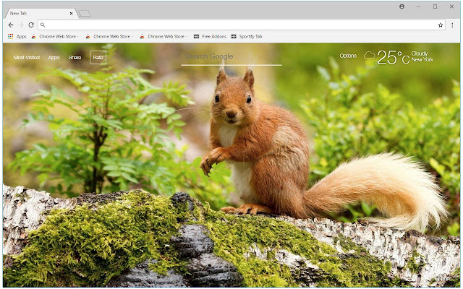Open the third Chrome Web Store bookmark

163,37
